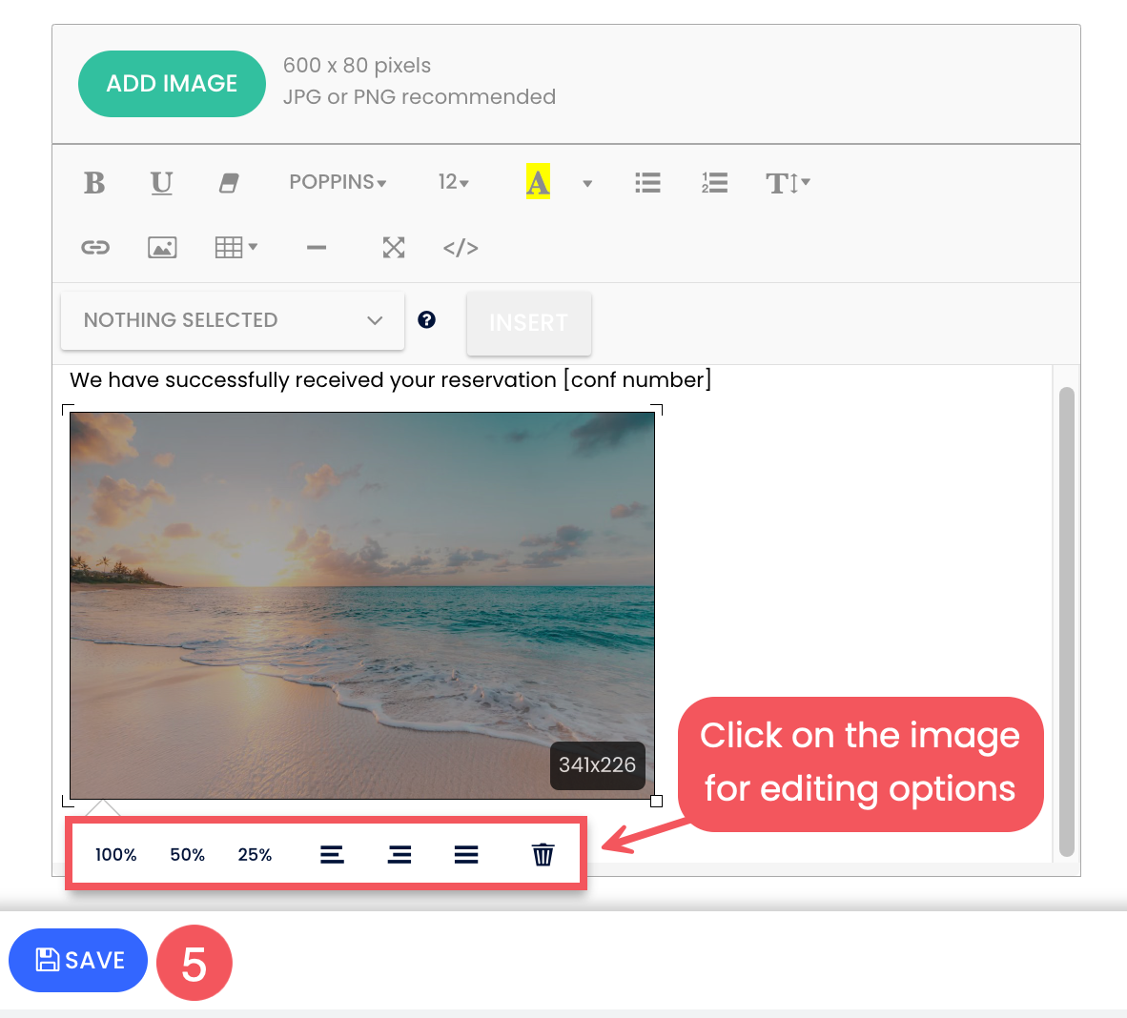
Task: Open the font size 12 dropdown
Action: (453, 182)
